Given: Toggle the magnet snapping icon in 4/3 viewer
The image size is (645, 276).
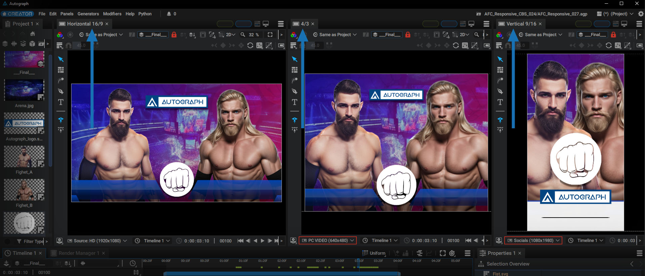Looking at the screenshot, I should [303, 45].
